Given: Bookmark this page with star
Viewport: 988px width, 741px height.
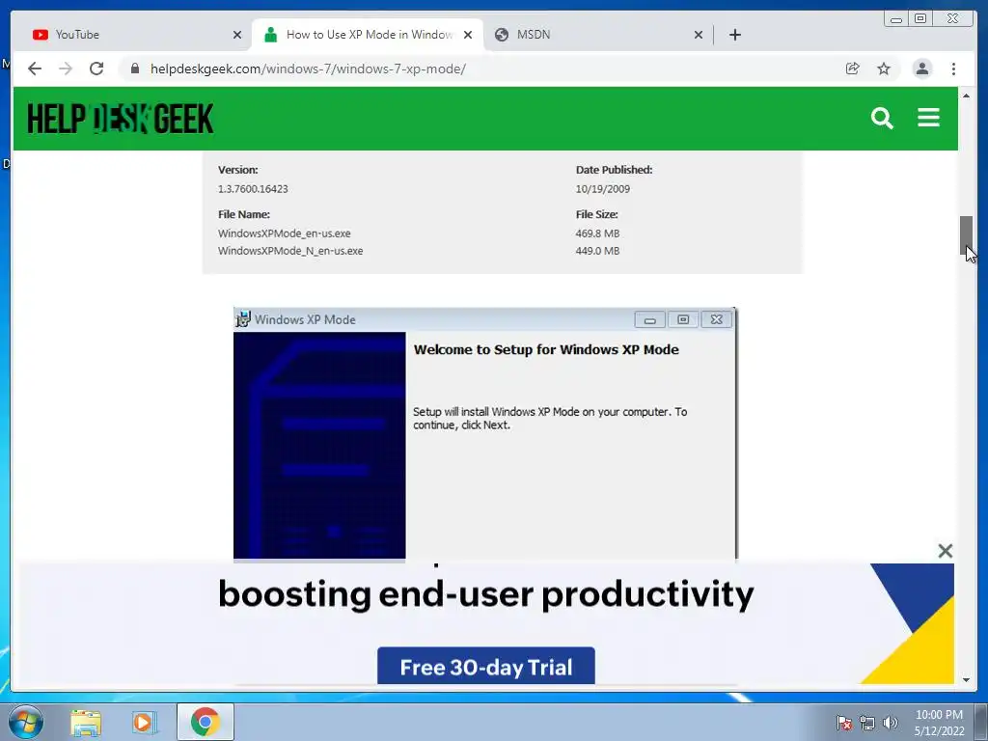Looking at the screenshot, I should point(884,69).
